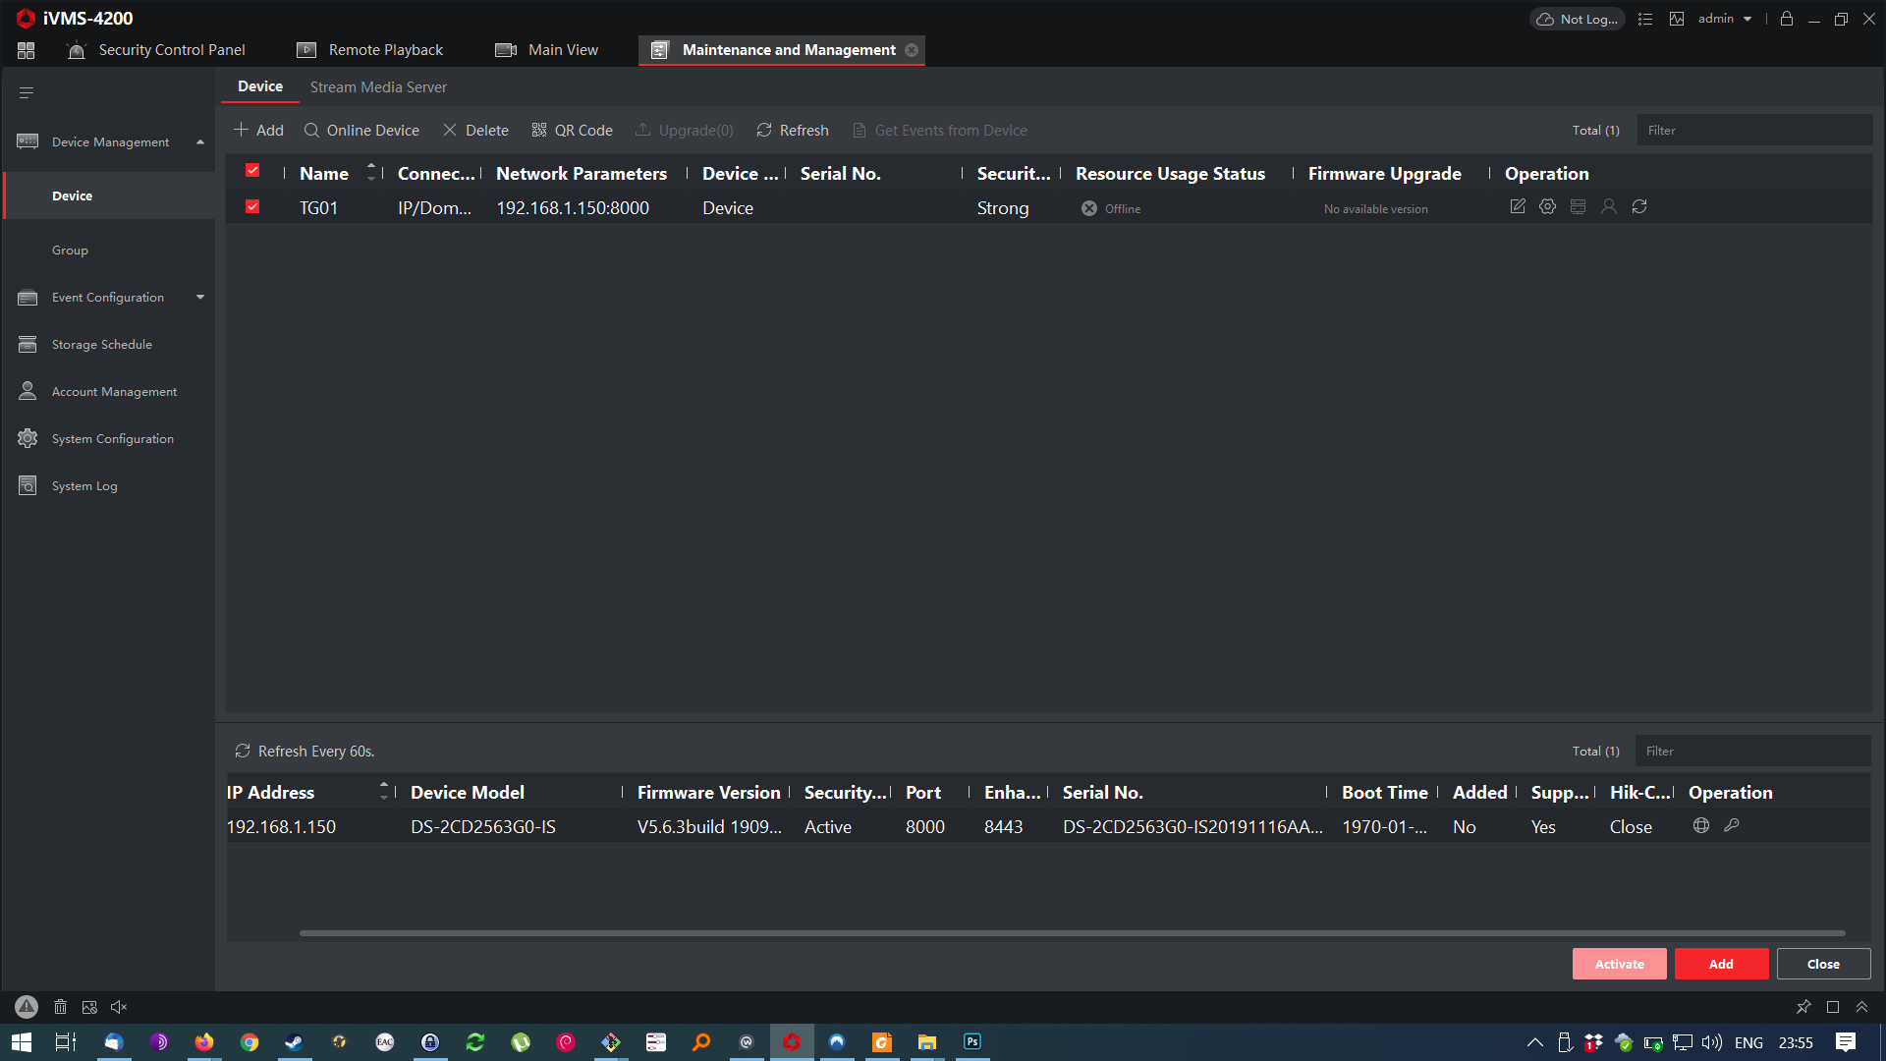
Task: Click the online user icon in the TG01 row
Action: point(1609,206)
